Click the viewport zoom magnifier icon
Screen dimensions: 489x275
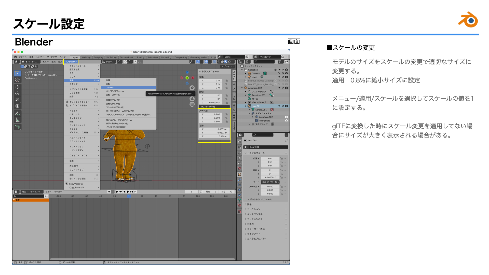pyautogui.click(x=192, y=88)
